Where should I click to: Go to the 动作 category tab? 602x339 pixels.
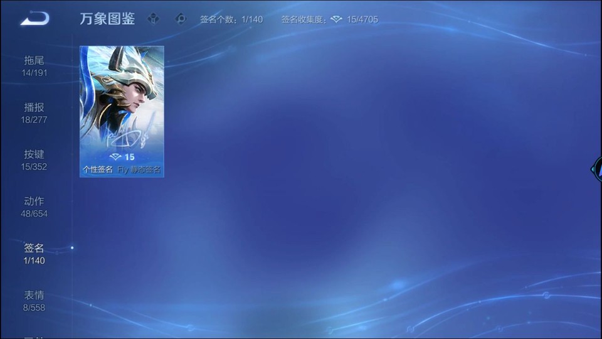tap(34, 207)
